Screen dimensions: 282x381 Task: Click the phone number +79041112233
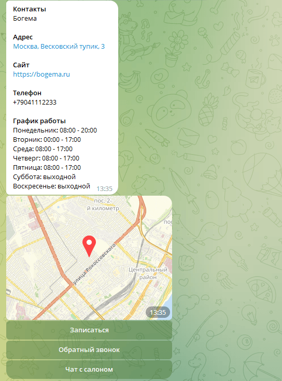[35, 102]
